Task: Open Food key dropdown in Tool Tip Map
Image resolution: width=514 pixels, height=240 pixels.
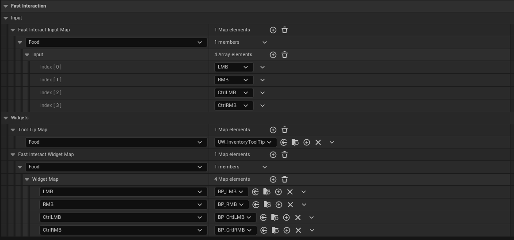Action: click(116, 142)
